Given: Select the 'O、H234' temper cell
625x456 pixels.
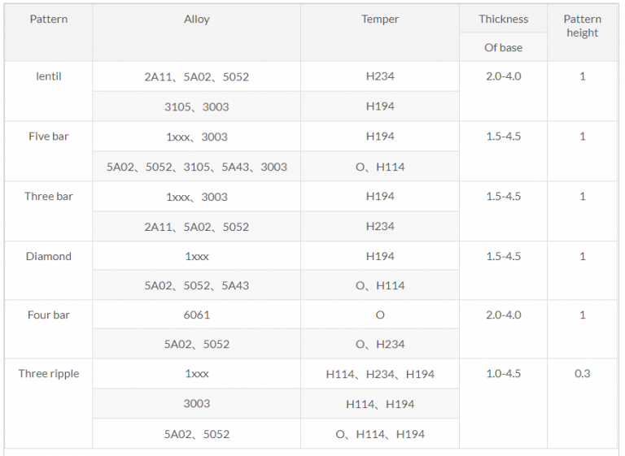Looking at the screenshot, I should [380, 344].
